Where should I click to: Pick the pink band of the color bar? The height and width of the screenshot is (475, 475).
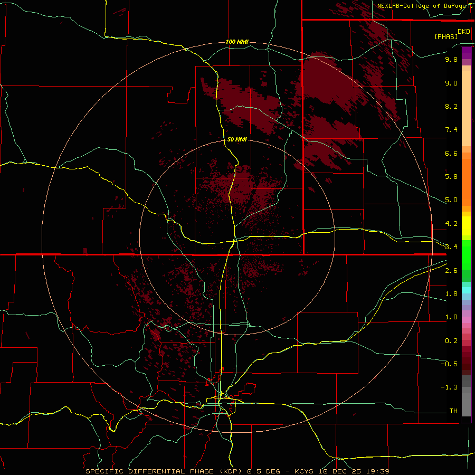466,320
